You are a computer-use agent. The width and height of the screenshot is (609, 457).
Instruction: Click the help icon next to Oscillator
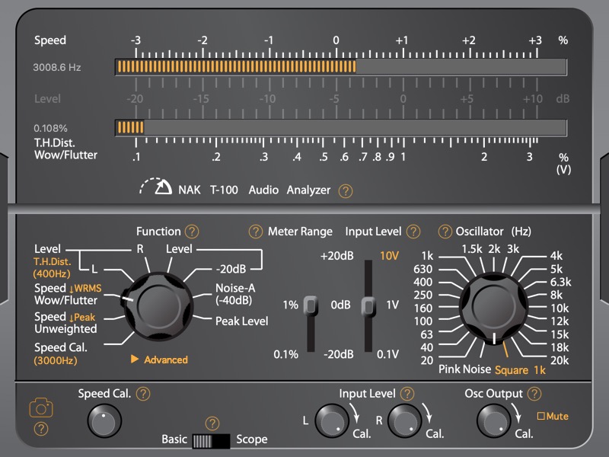pyautogui.click(x=445, y=232)
